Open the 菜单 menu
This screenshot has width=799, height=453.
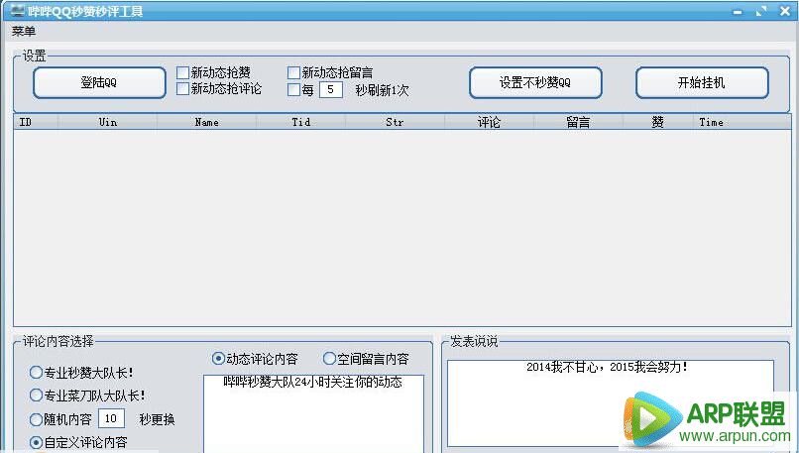point(24,31)
